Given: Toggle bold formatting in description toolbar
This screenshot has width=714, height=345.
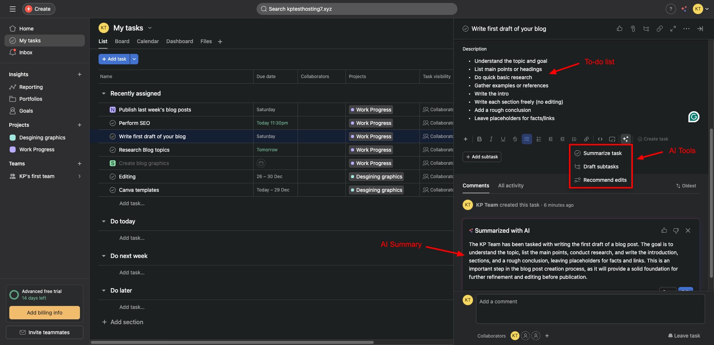Looking at the screenshot, I should pos(479,139).
